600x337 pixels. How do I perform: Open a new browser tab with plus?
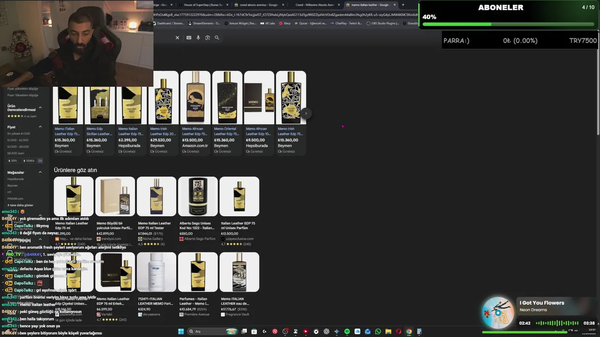tap(403, 5)
